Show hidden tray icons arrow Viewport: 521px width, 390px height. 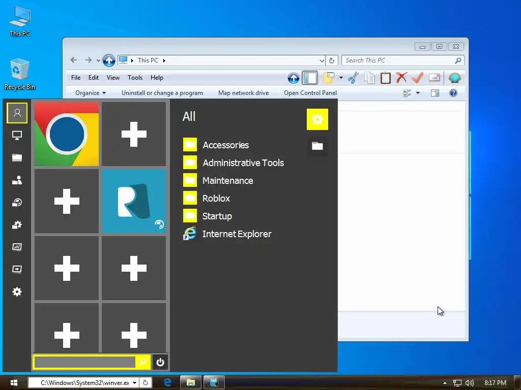click(x=445, y=383)
